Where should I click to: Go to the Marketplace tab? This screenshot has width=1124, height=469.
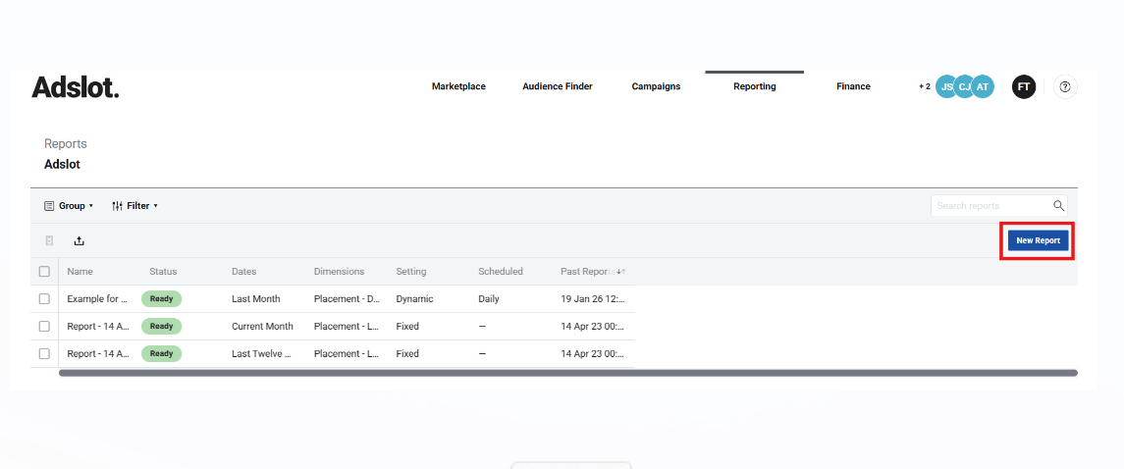click(458, 86)
